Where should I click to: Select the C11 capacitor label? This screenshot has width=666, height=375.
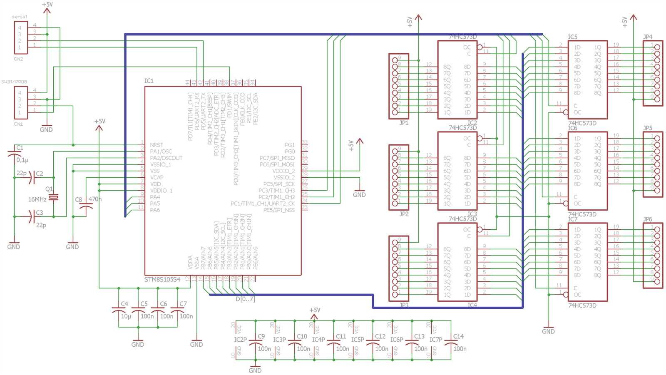pos(341,336)
